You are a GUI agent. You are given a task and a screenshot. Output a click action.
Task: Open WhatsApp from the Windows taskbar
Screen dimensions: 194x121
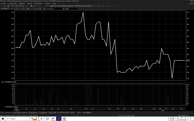click(48, 119)
